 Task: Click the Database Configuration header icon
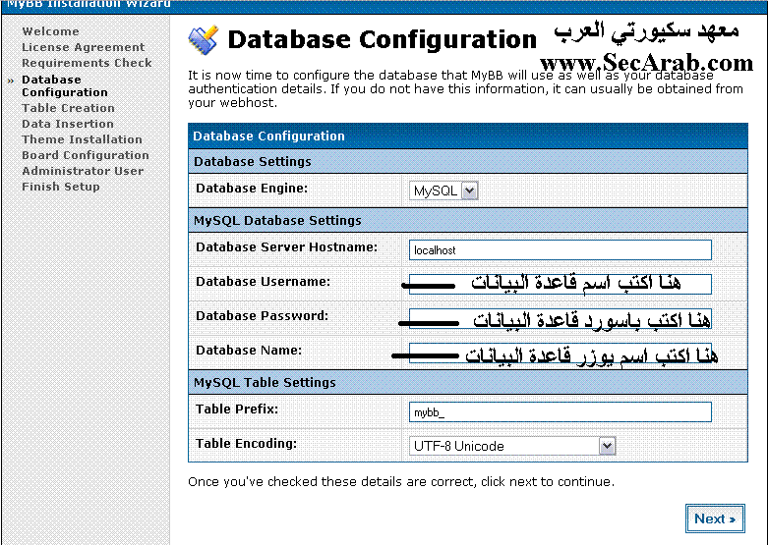coord(204,40)
